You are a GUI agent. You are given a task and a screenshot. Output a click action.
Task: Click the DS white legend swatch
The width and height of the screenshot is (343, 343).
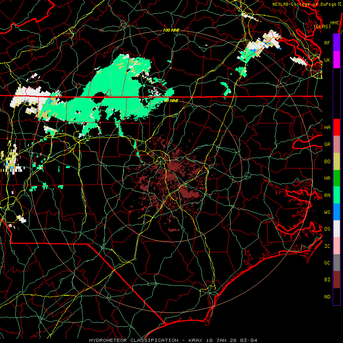[337, 229]
